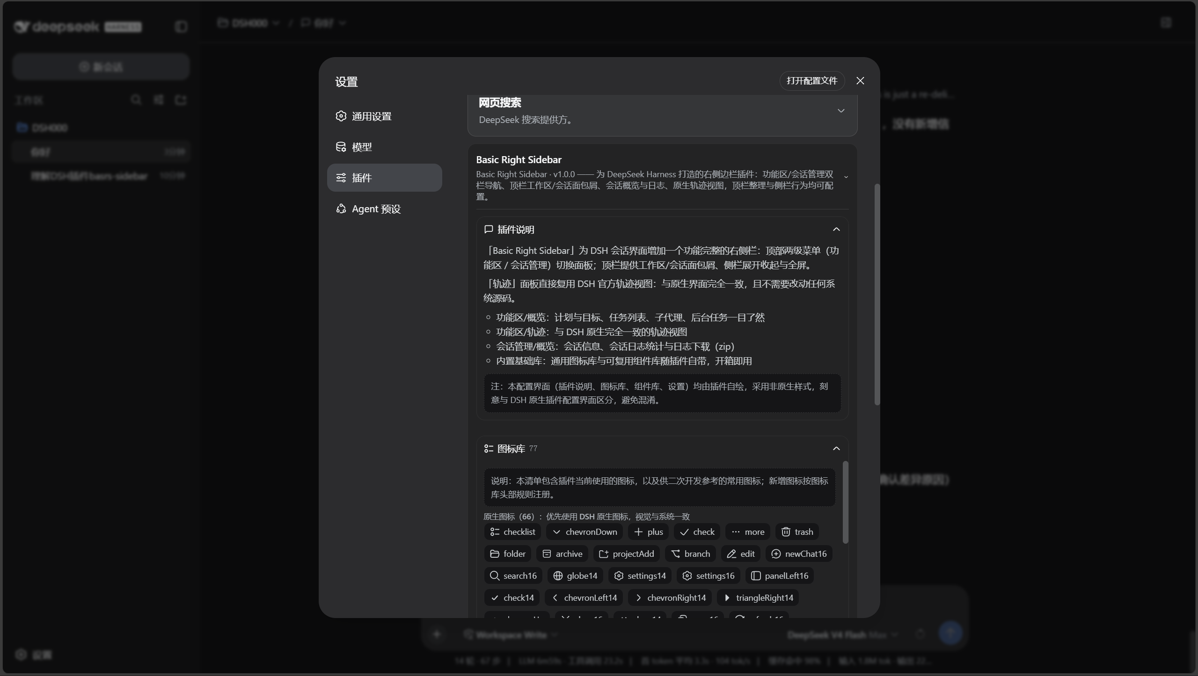
Task: Select the folder icon chip
Action: coord(508,554)
